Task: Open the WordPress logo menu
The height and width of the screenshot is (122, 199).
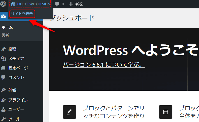Action: click(x=3, y=4)
